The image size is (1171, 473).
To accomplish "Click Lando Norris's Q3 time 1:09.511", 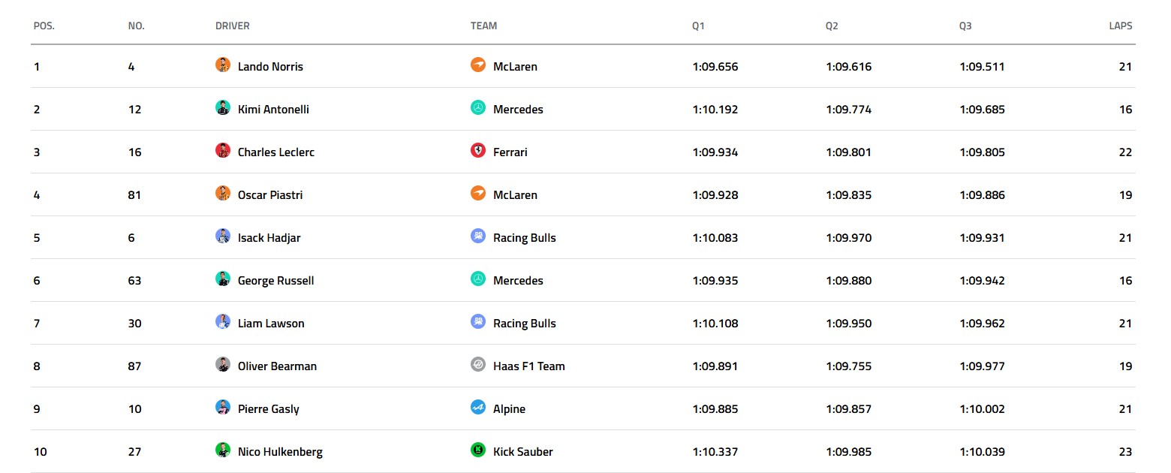I will (982, 67).
